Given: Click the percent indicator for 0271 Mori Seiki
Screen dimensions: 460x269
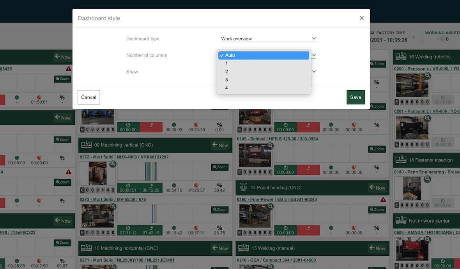Looking at the screenshot, I should click(x=219, y=268).
